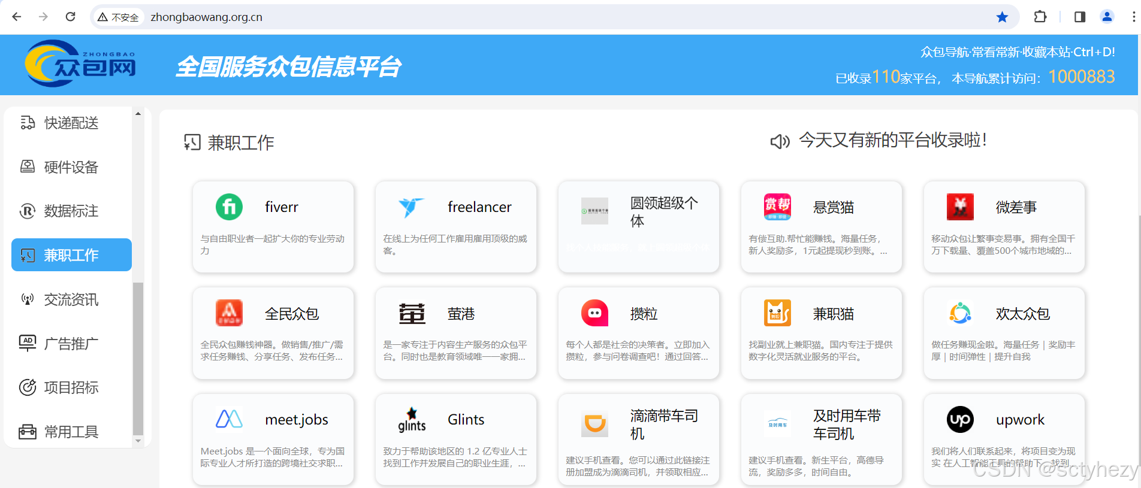The height and width of the screenshot is (488, 1141).
Task: Click the 兼职猫 orange cat icon
Action: (777, 313)
